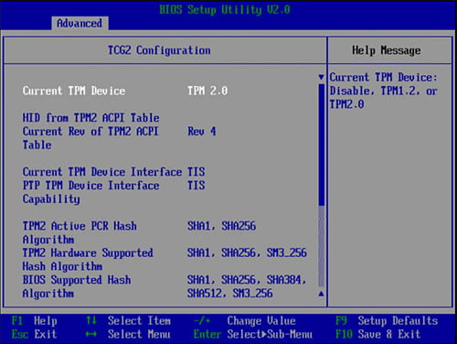Click the Esc Exit label
The image size is (457, 344).
pos(34,334)
